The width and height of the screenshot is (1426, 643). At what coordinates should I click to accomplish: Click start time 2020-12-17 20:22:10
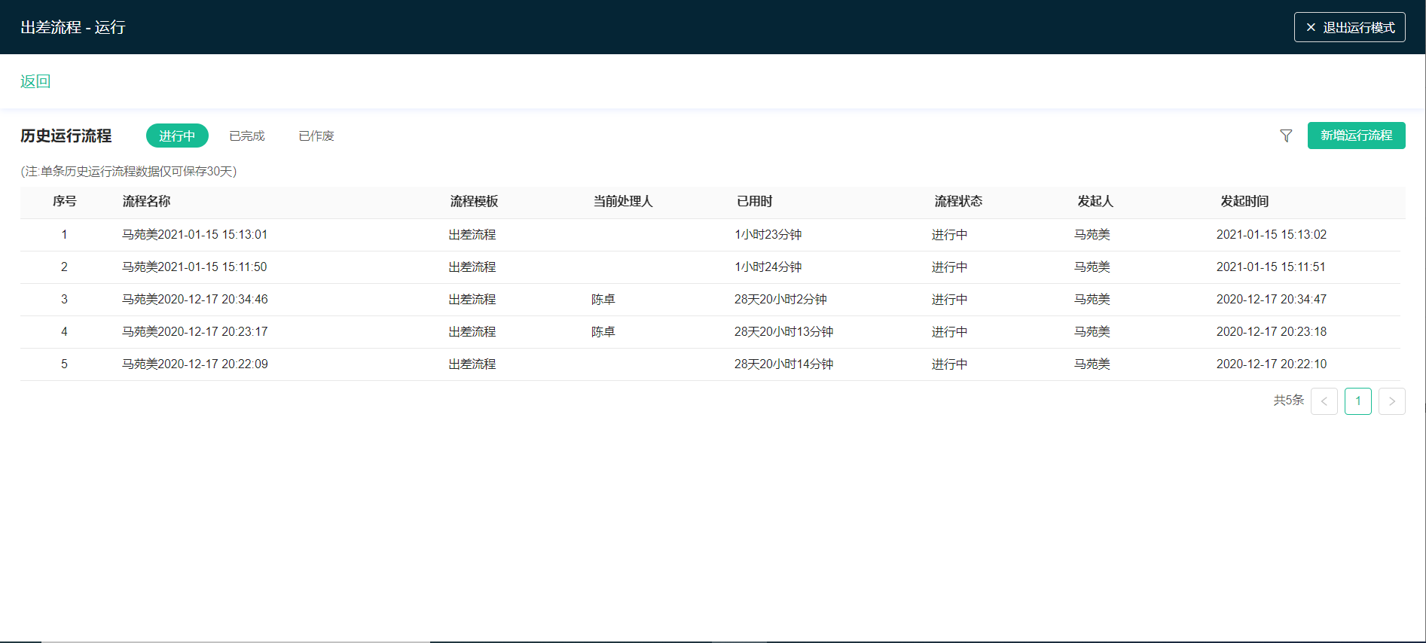click(1272, 364)
